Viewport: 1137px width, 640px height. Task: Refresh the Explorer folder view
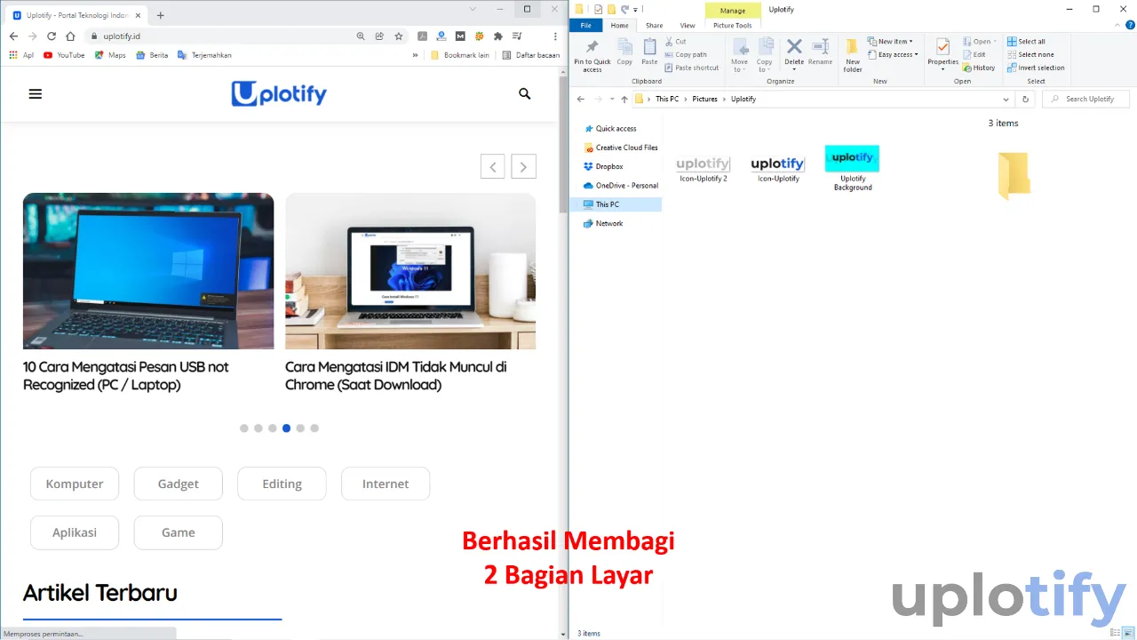coord(1026,99)
